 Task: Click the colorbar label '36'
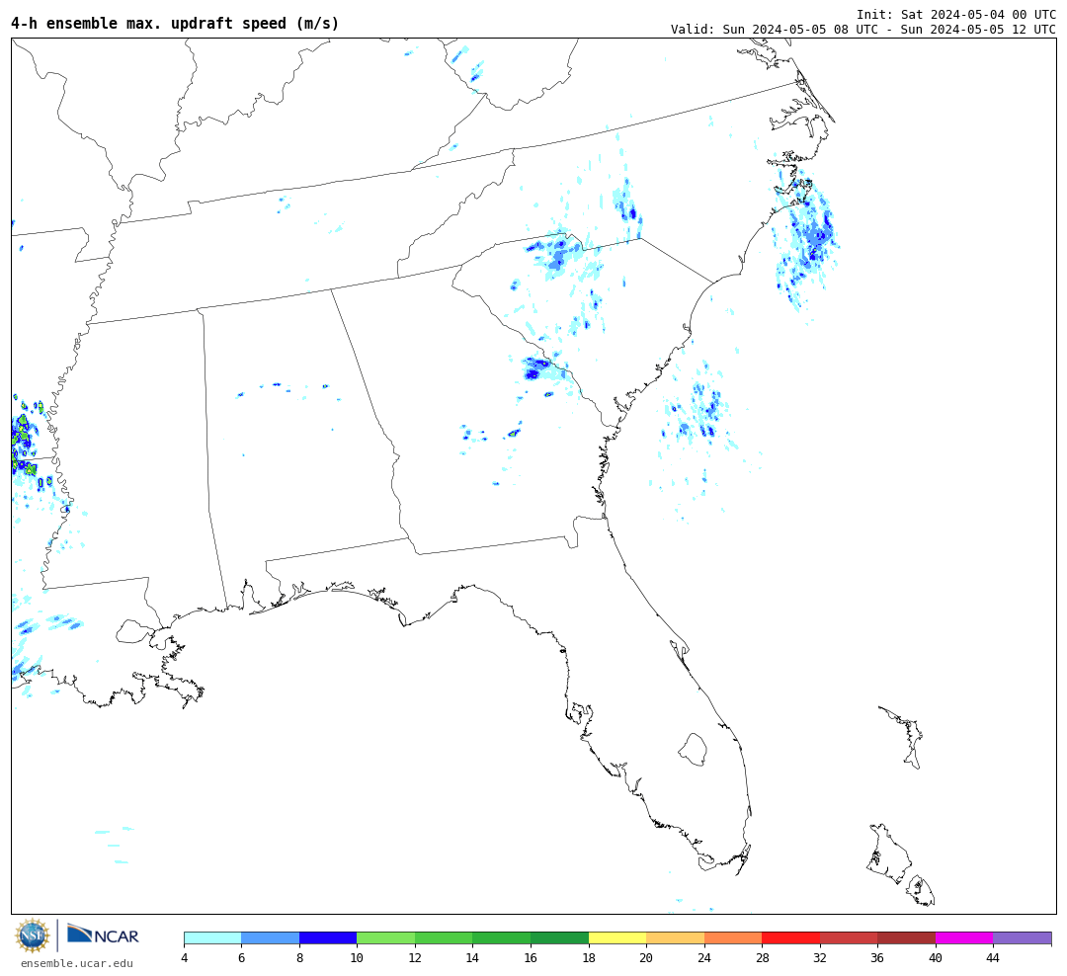tap(878, 958)
